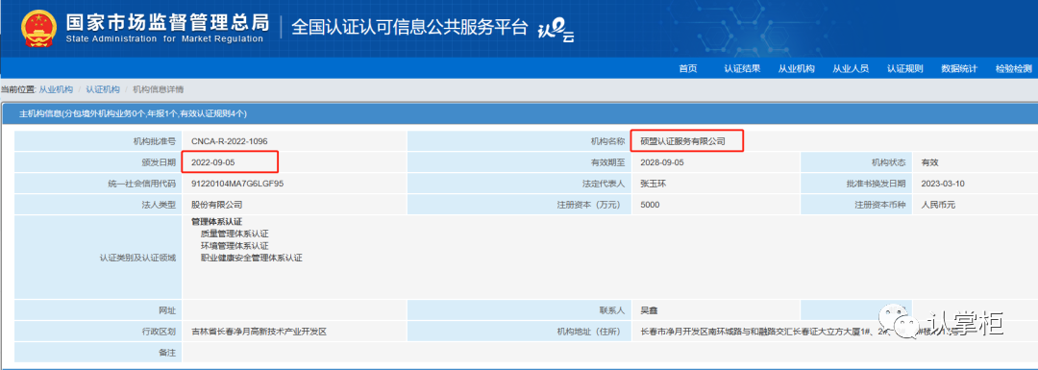Click the 网址 label cell

click(99, 309)
